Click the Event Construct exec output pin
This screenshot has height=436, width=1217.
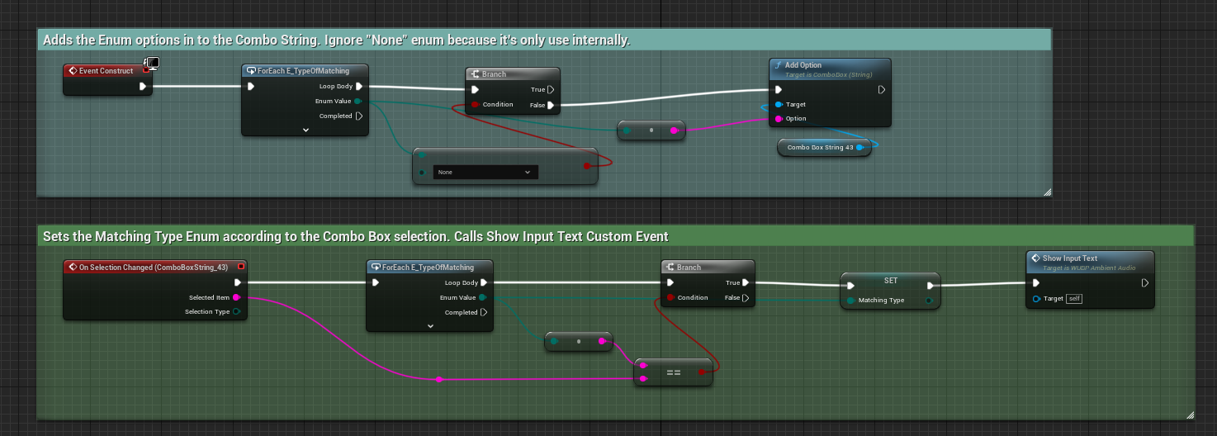pyautogui.click(x=143, y=86)
